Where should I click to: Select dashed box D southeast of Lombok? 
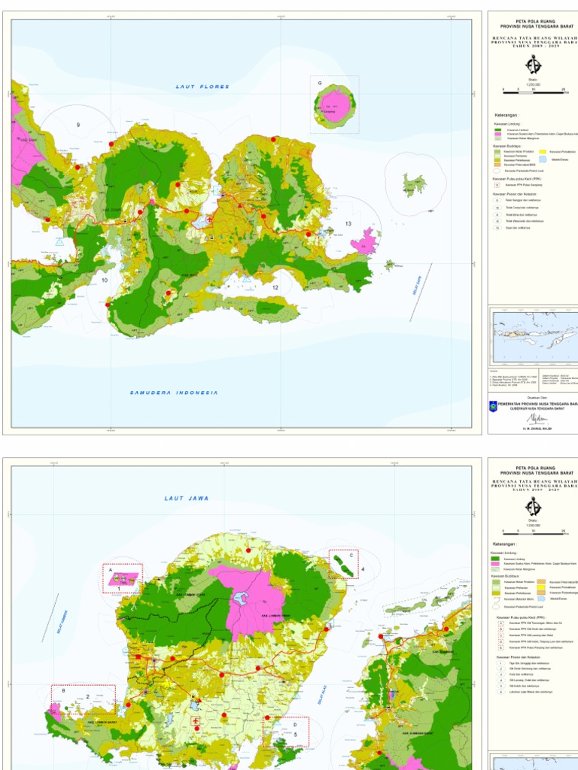[285, 730]
